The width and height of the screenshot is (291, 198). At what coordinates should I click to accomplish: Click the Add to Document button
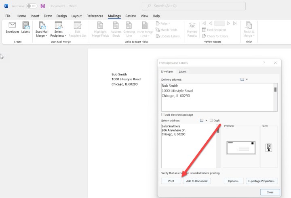pyautogui.click(x=197, y=181)
